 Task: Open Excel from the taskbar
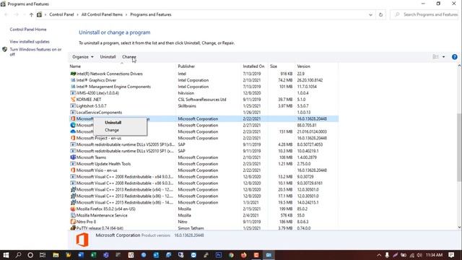coord(93,255)
